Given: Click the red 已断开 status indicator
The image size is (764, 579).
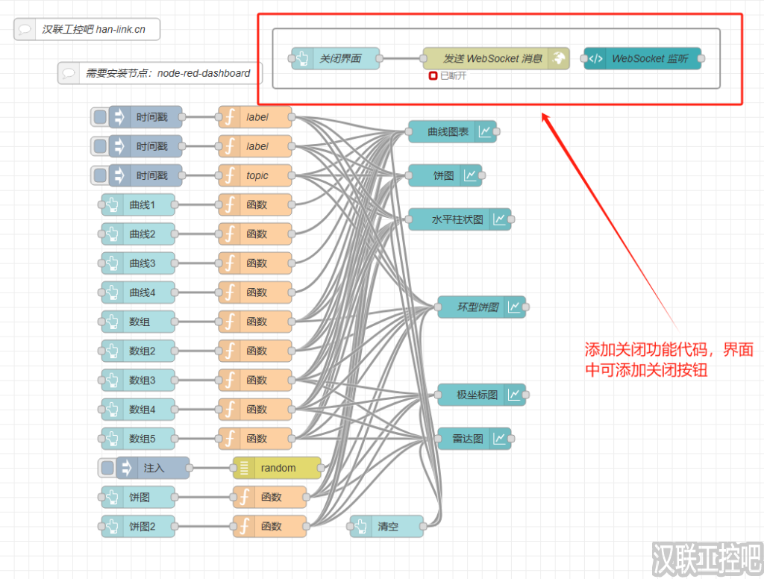Looking at the screenshot, I should tap(433, 76).
